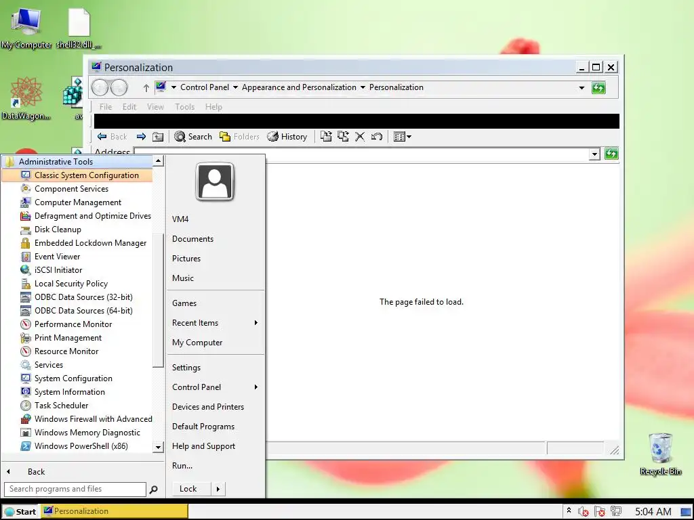Click the user account picture
The width and height of the screenshot is (694, 520).
pos(215,181)
